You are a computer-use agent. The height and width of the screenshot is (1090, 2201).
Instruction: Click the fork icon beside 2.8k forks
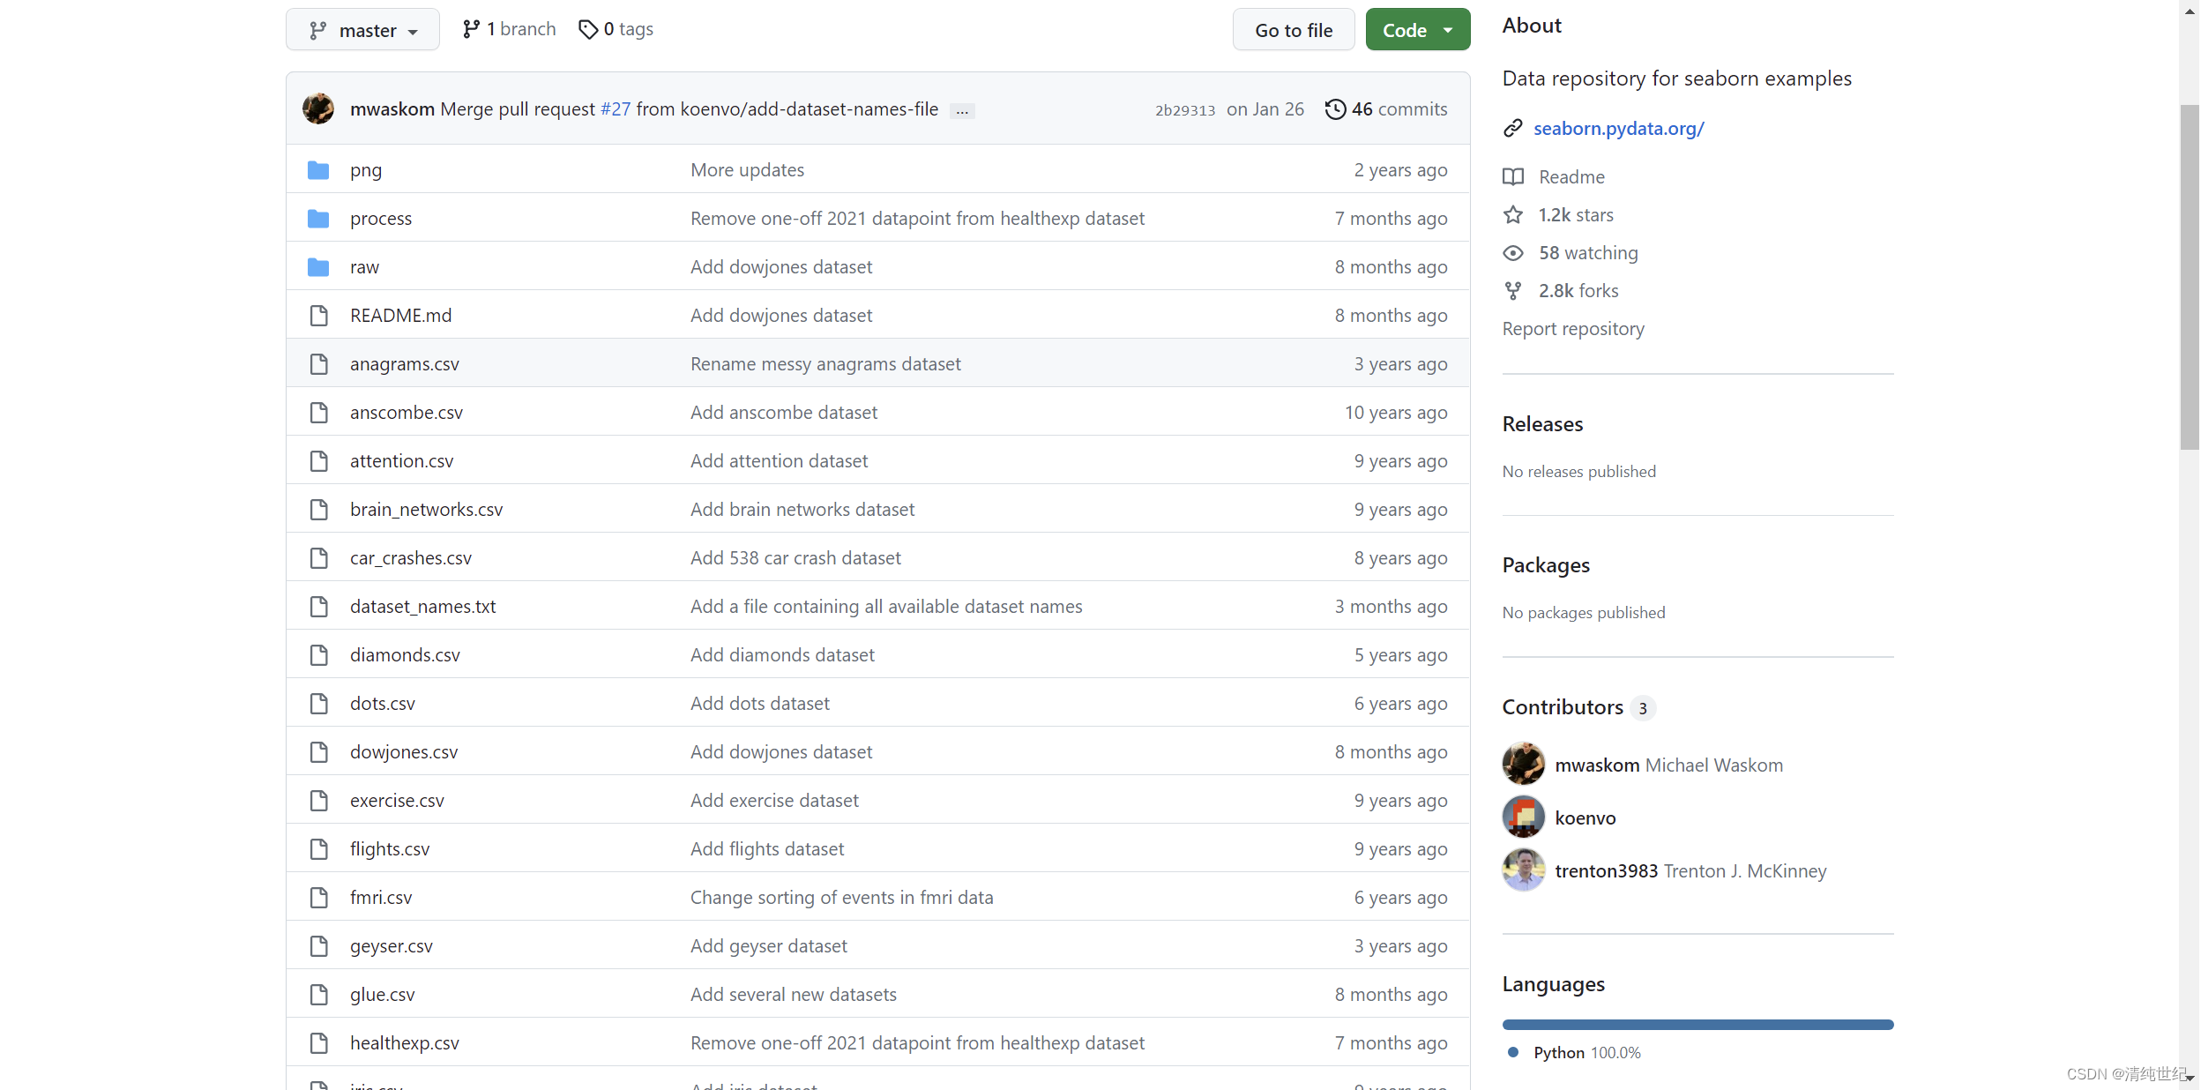[1513, 291]
